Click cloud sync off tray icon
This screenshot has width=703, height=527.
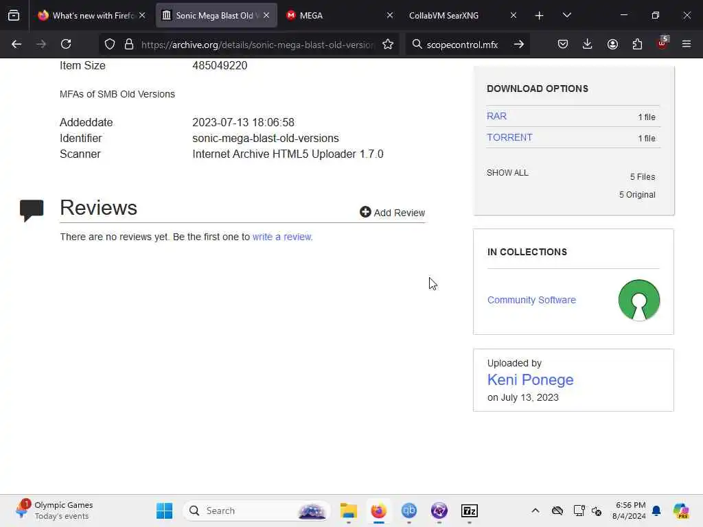pyautogui.click(x=557, y=511)
